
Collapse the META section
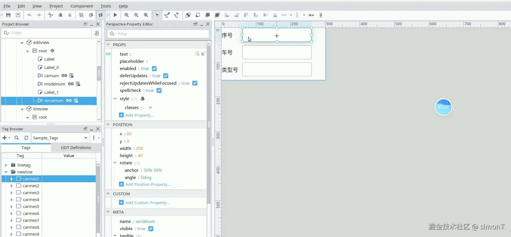[x=108, y=212]
